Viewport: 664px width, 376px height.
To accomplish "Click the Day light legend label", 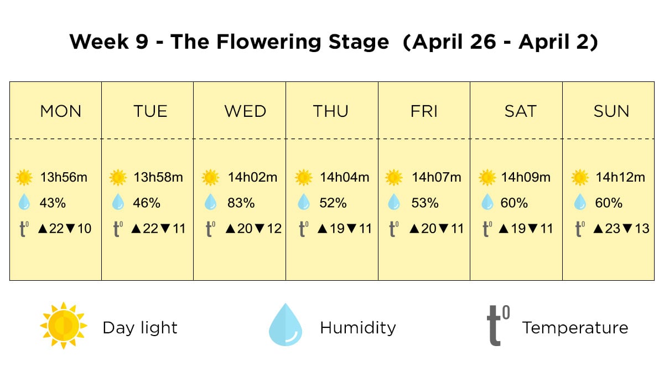I will coord(140,328).
